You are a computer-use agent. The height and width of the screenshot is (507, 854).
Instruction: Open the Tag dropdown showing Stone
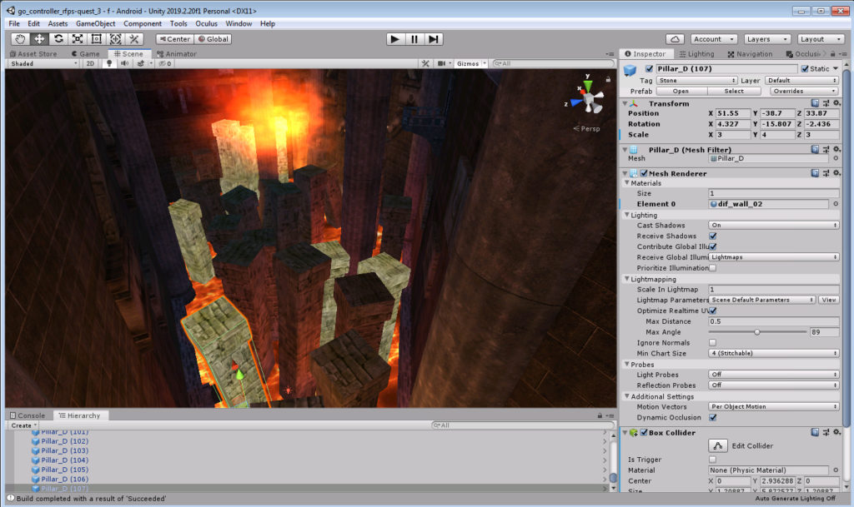696,81
